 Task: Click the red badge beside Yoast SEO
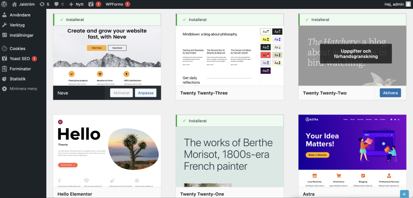click(34, 59)
